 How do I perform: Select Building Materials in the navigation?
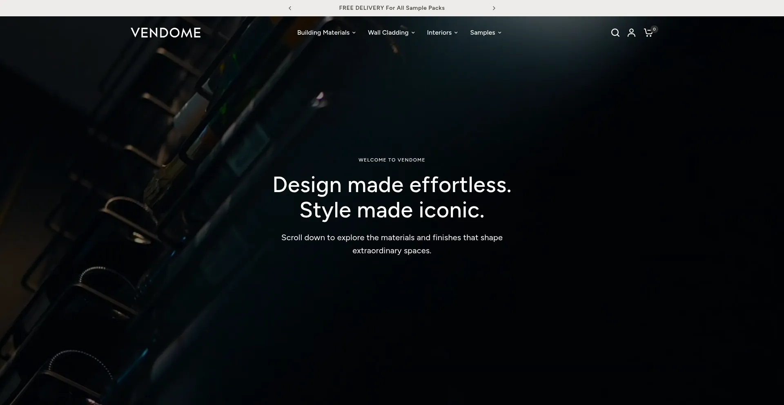(323, 33)
